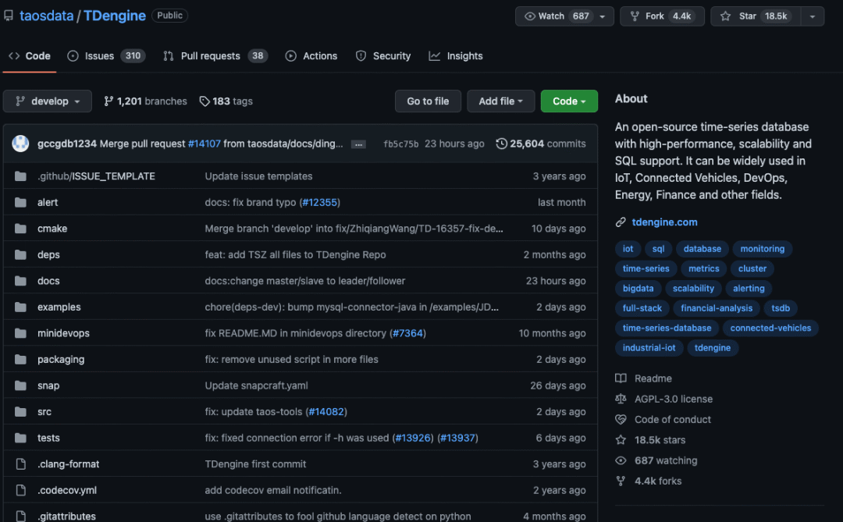
Task: Select the connected-vehicles topic tag
Action: [x=770, y=328]
